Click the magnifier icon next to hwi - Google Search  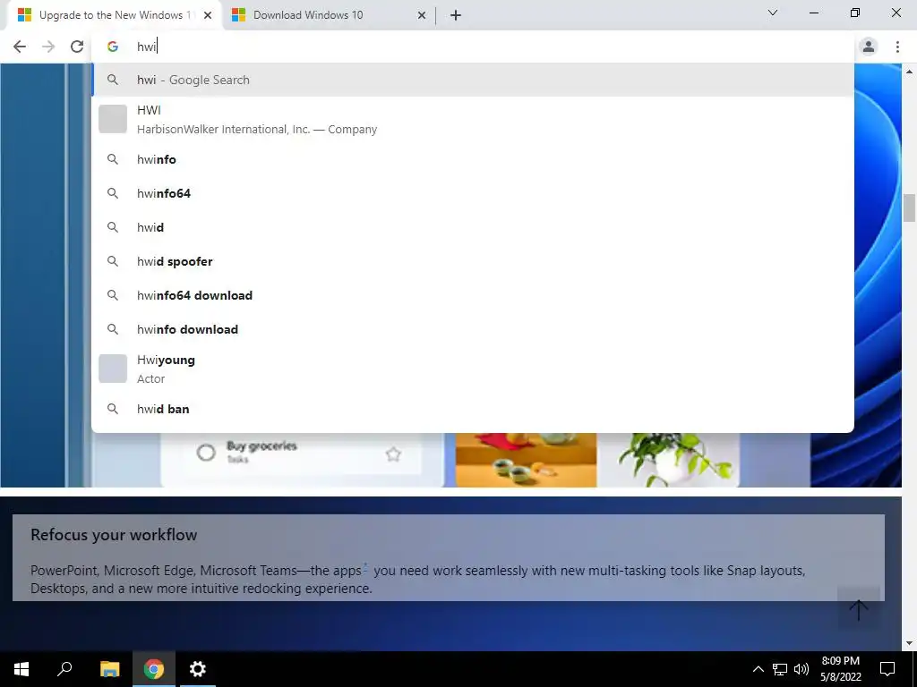pyautogui.click(x=113, y=80)
